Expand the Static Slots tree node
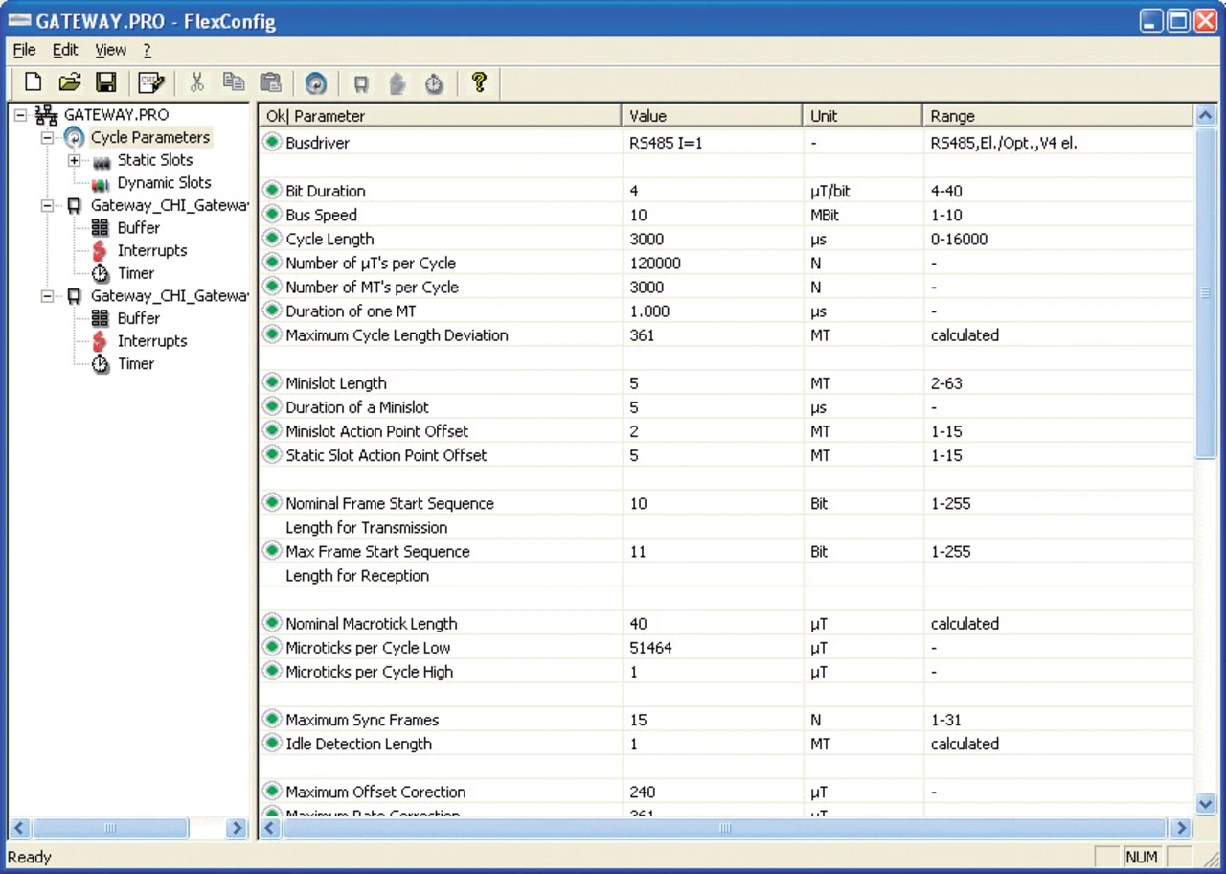Image resolution: width=1226 pixels, height=874 pixels. pyautogui.click(x=74, y=160)
